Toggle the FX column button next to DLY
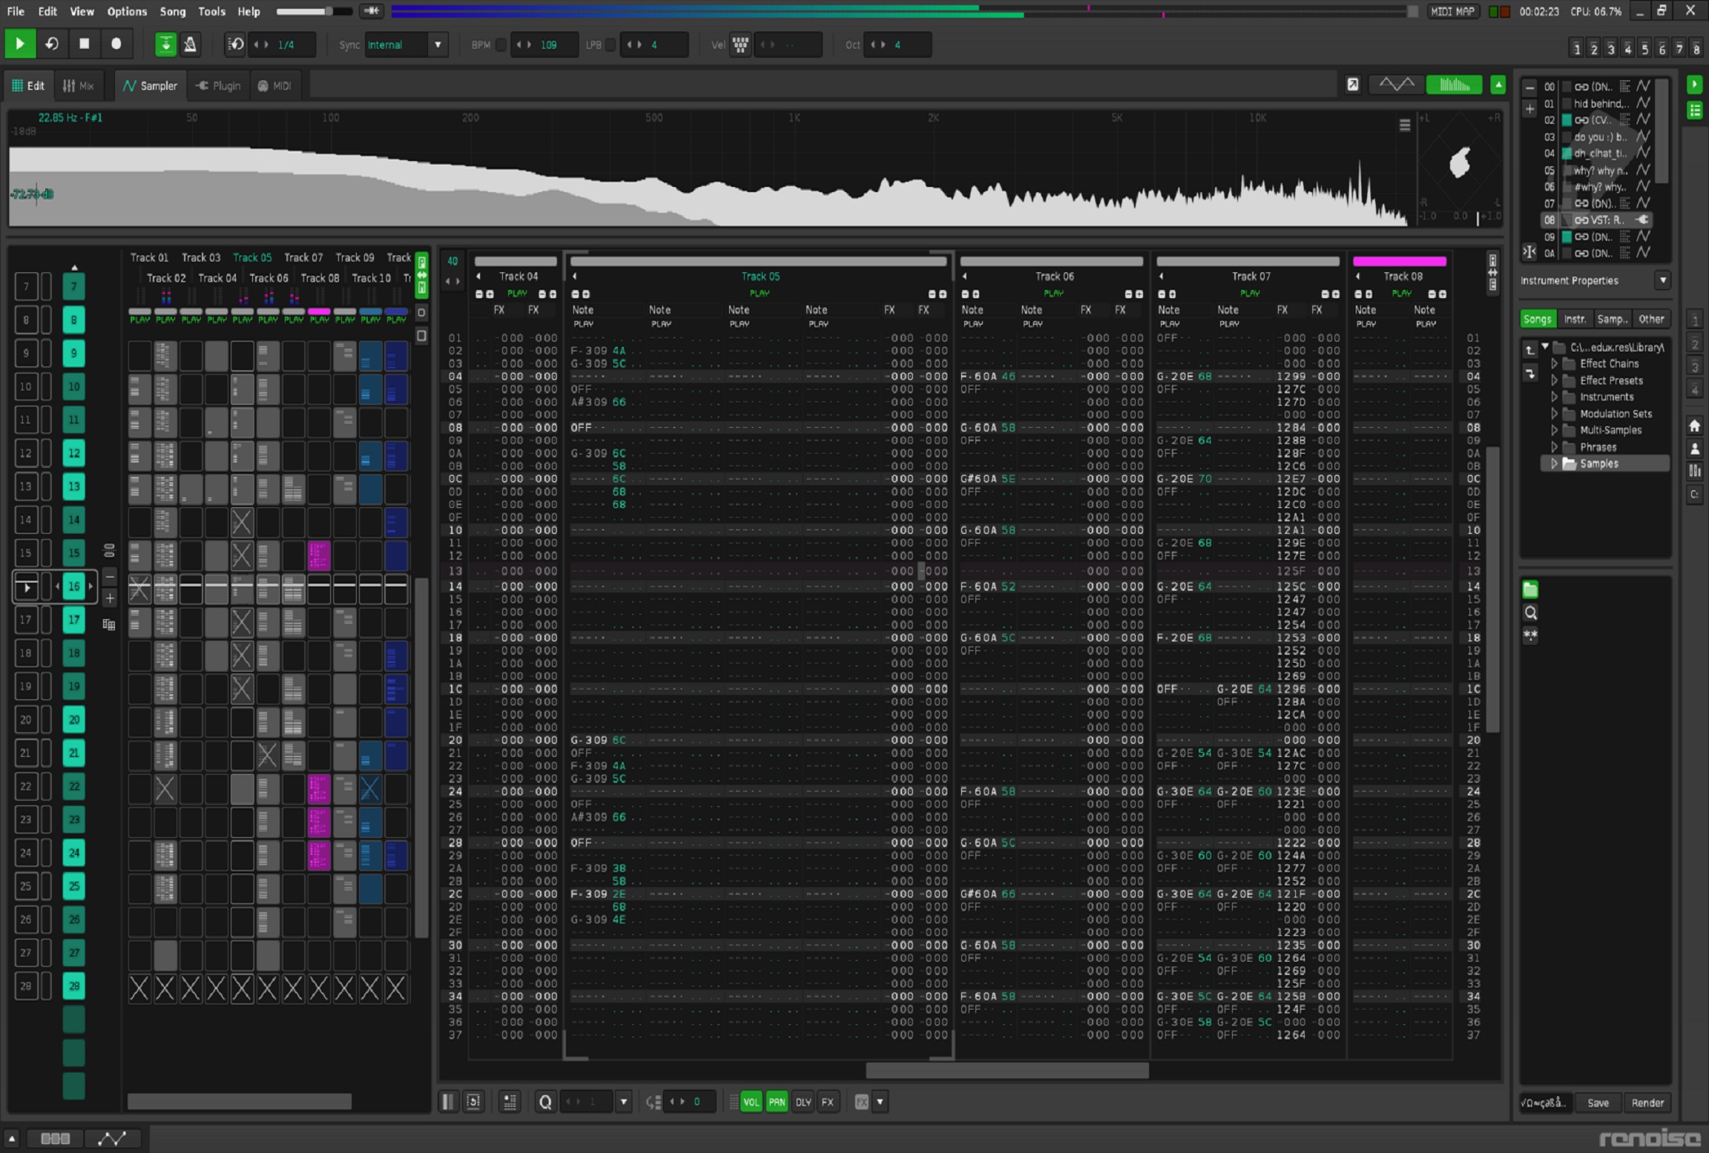Image resolution: width=1709 pixels, height=1153 pixels. tap(828, 1102)
